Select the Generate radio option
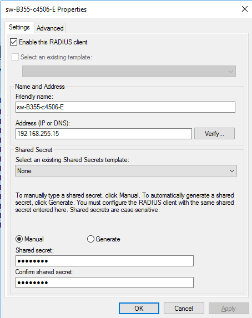This screenshot has height=318, width=252. [90, 239]
